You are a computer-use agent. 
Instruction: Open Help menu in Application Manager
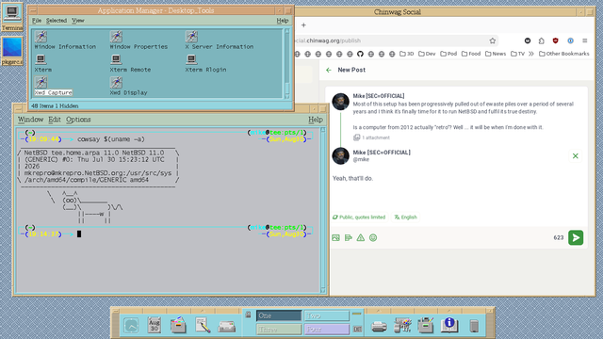coord(283,21)
